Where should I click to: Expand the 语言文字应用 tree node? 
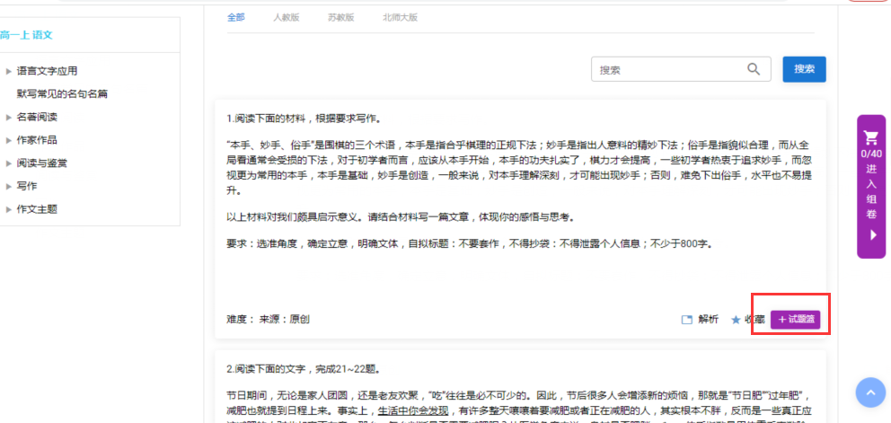click(9, 71)
